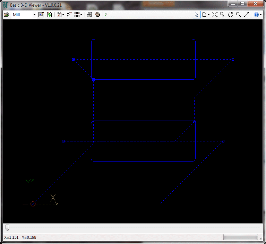Viewport: 266px width, 244px height.
Task: Select the arrow pointer tool
Action: click(x=197, y=15)
